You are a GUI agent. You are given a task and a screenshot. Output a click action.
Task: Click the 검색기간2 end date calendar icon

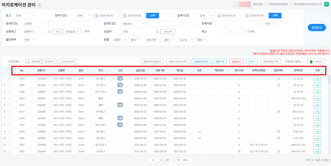[x=247, y=16]
